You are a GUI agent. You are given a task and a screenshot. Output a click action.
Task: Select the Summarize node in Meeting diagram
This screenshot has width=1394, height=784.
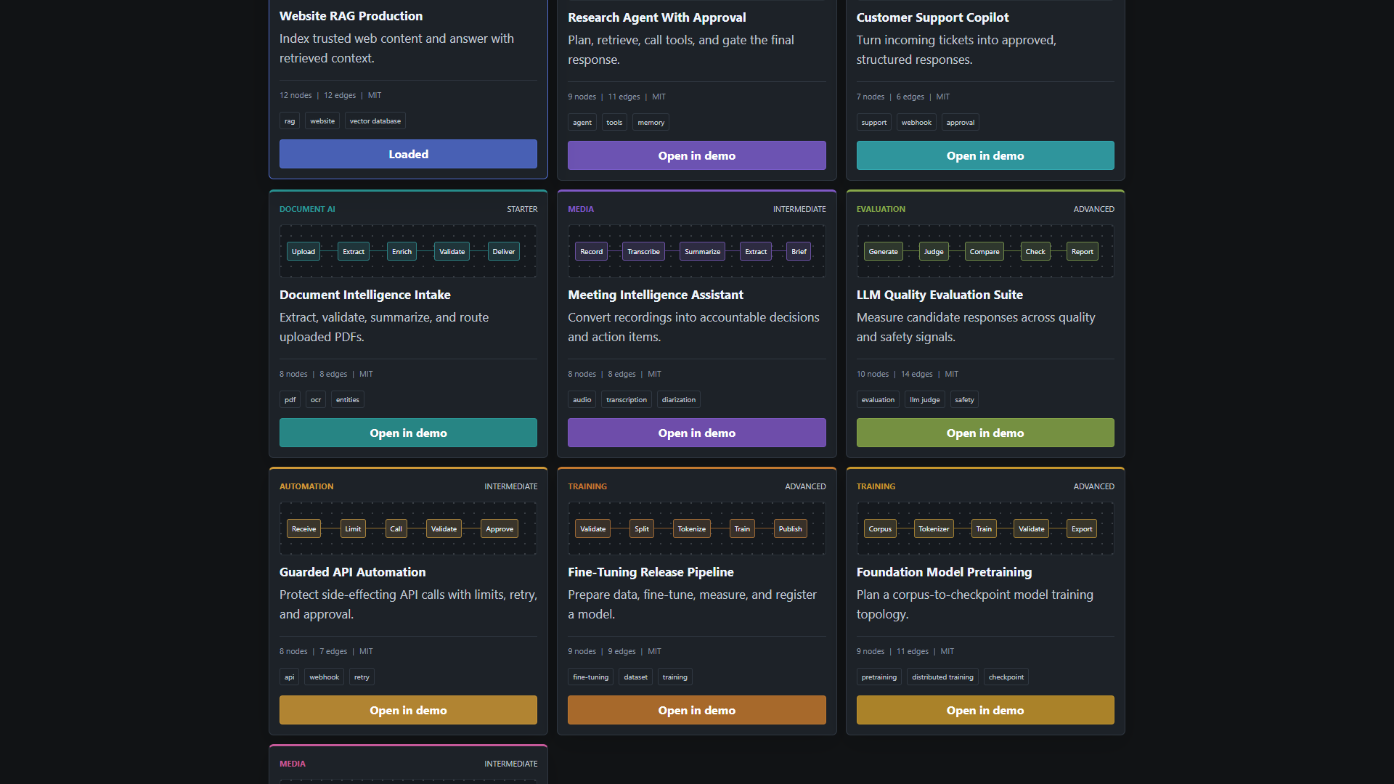pos(703,251)
